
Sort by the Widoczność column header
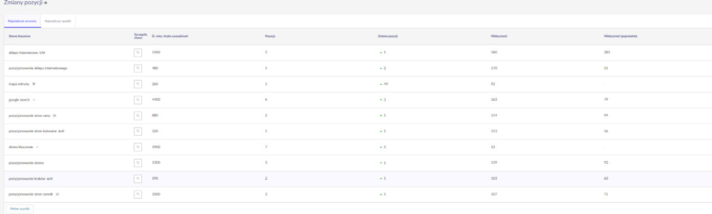tap(499, 37)
